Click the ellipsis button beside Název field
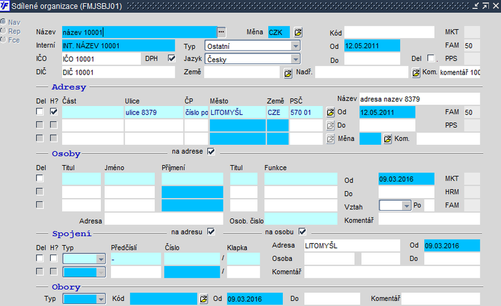 coord(221,32)
